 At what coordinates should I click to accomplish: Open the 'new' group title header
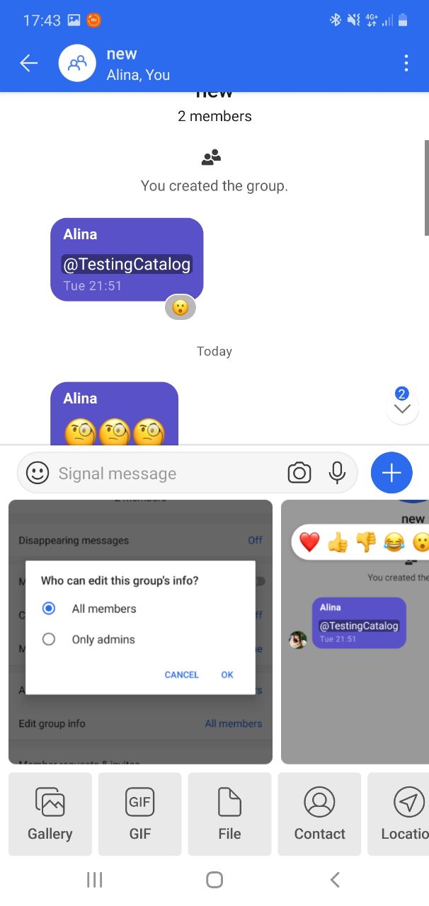pyautogui.click(x=122, y=54)
